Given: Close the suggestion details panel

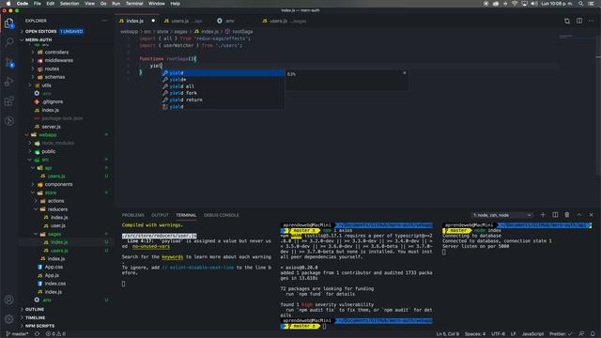Looking at the screenshot, I should tap(405, 73).
